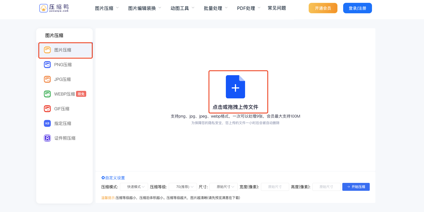Viewport: 424px width, 212px height.
Task: Click the GIF压缩 sidebar icon
Action: point(47,109)
